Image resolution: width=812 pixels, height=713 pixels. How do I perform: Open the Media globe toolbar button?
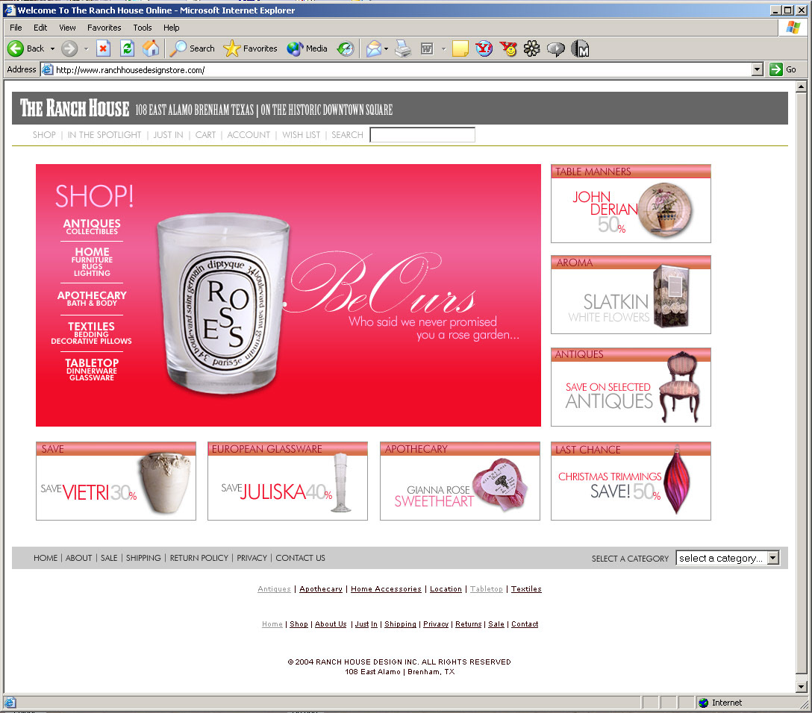pos(307,48)
